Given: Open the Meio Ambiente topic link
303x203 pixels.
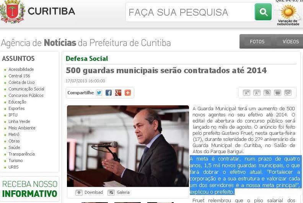Looking at the screenshot, I should coord(22,128).
